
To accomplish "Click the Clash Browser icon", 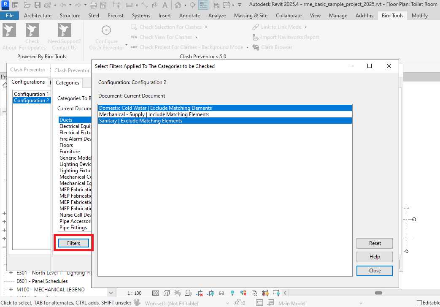I will (x=256, y=47).
